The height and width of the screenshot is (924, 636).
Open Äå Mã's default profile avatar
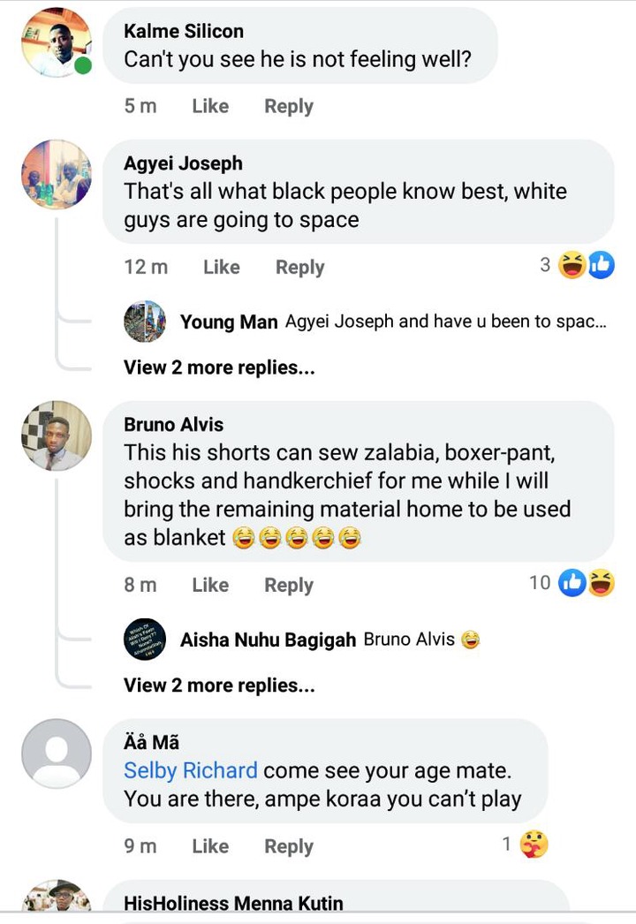click(x=57, y=754)
